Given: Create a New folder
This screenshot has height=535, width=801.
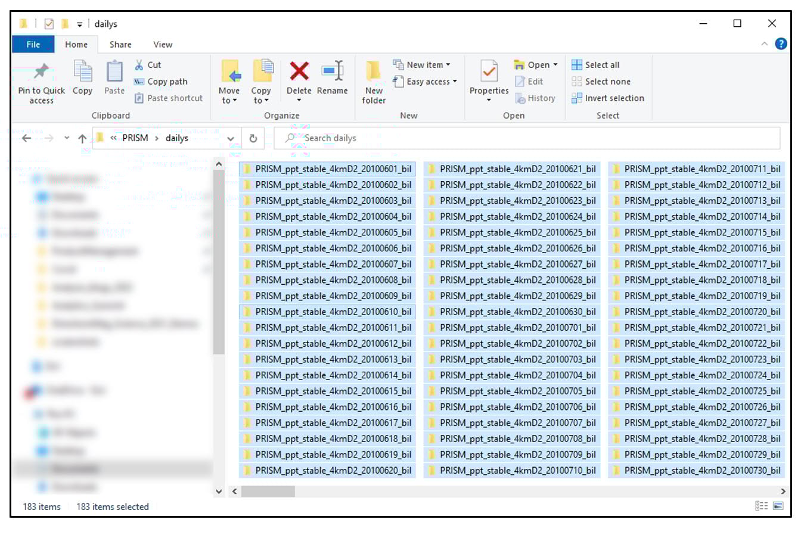Looking at the screenshot, I should [374, 82].
